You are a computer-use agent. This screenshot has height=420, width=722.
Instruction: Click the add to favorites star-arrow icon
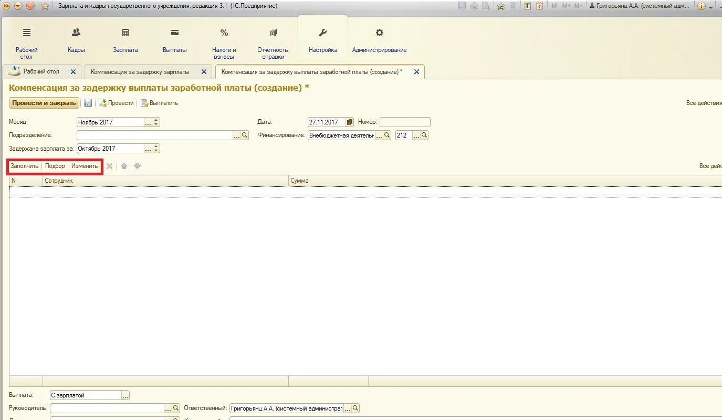[x=501, y=6]
